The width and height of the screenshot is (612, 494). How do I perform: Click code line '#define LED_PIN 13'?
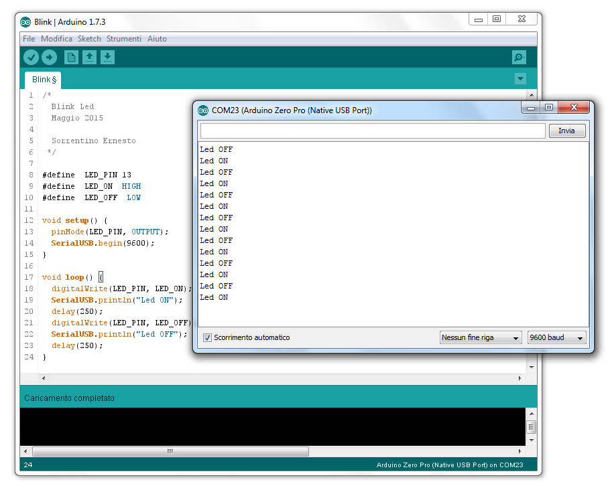tap(86, 175)
